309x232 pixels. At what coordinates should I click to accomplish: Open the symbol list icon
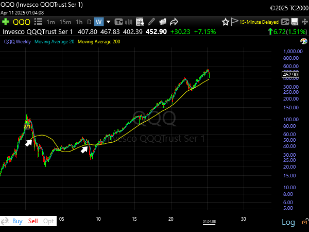39,22
